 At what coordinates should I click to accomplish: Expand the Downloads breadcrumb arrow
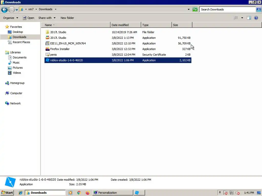tap(56, 9)
